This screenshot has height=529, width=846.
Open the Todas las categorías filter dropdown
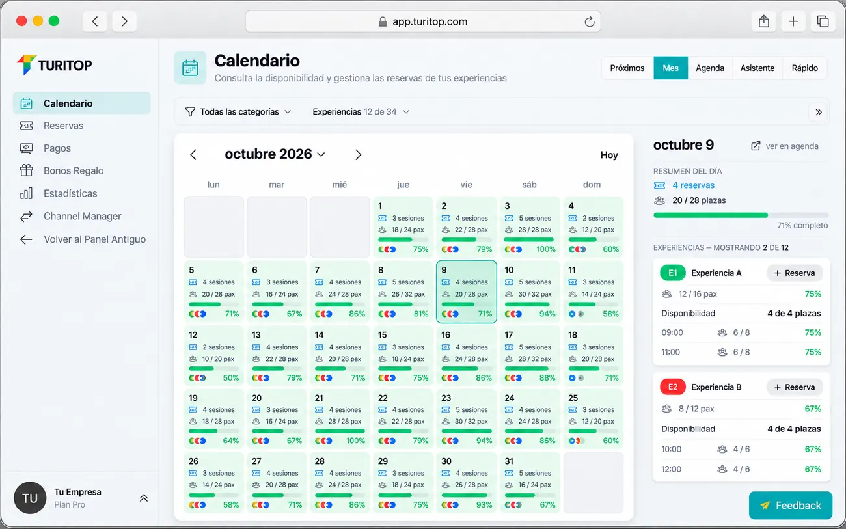[238, 112]
